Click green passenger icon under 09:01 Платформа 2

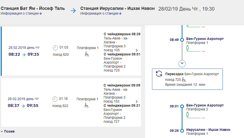[188, 115]
